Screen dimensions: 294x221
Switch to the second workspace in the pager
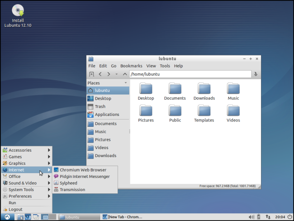(52, 217)
